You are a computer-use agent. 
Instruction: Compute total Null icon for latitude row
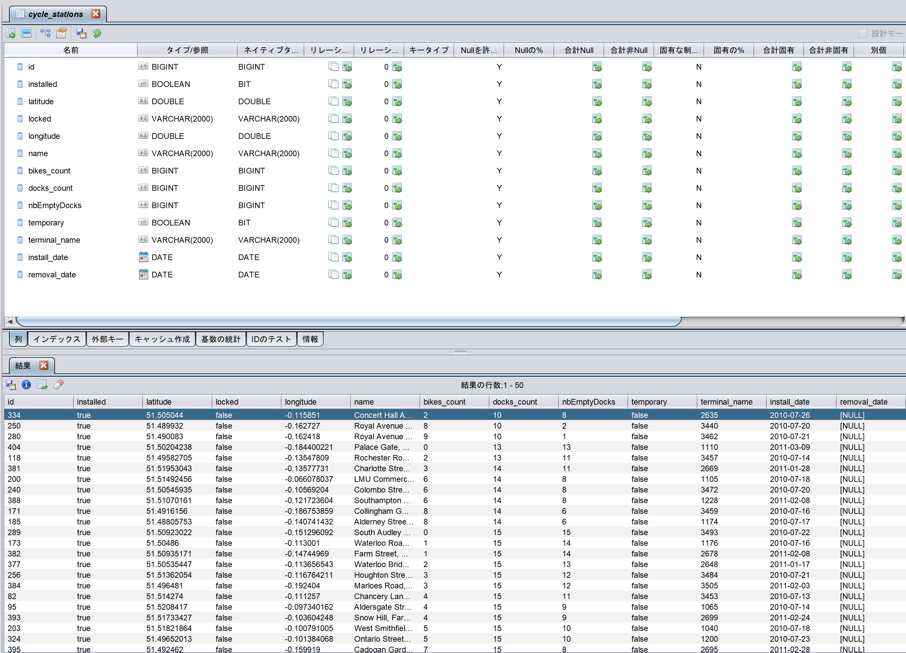point(597,101)
